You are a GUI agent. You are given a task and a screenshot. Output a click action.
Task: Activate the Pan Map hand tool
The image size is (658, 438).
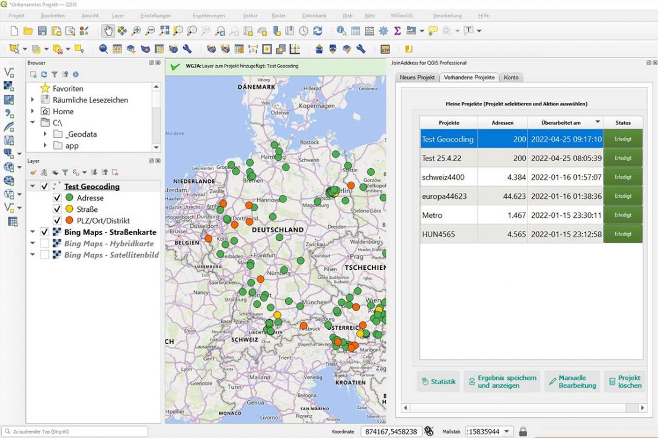[x=108, y=31]
